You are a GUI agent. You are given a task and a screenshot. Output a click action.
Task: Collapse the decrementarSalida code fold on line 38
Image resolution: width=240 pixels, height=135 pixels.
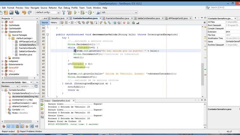pos(48,34)
